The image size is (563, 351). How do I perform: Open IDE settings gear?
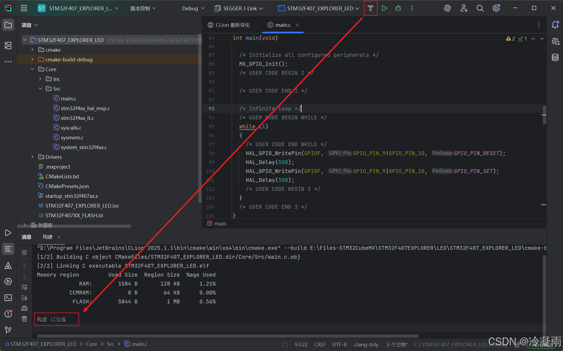496,8
